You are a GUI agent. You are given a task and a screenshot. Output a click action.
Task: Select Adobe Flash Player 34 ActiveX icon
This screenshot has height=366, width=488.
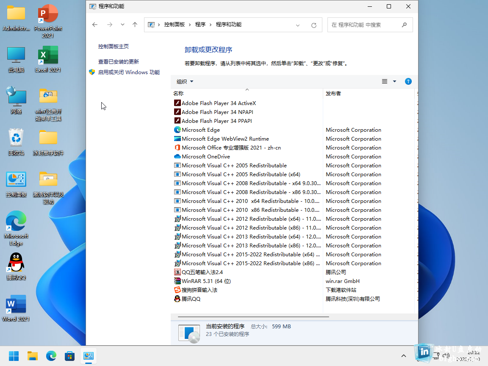pyautogui.click(x=177, y=103)
